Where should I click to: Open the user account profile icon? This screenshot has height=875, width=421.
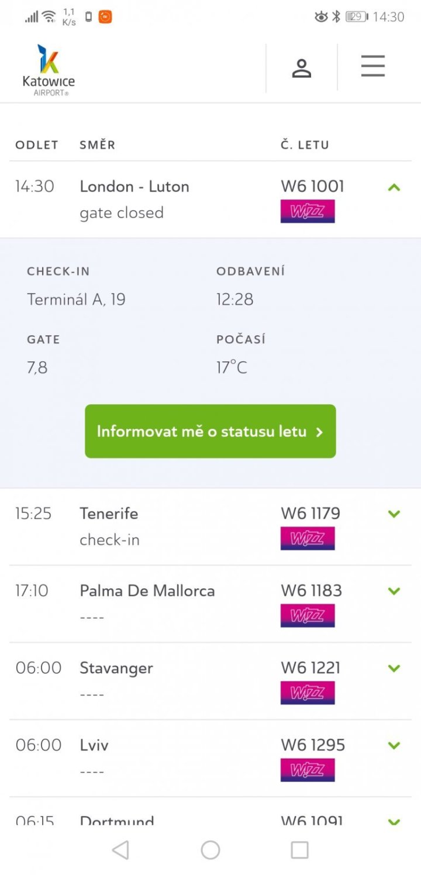coord(302,68)
